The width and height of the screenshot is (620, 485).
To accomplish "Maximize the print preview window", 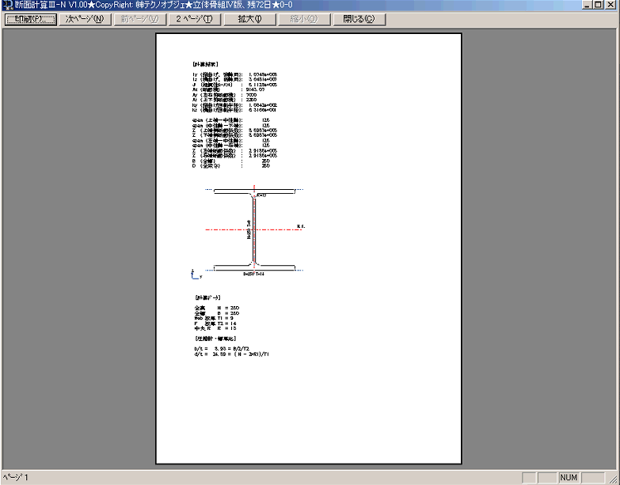I will [600, 6].
